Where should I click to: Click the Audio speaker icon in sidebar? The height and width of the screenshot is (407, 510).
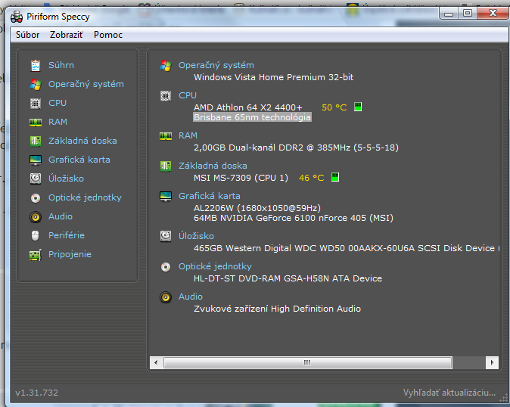[36, 217]
